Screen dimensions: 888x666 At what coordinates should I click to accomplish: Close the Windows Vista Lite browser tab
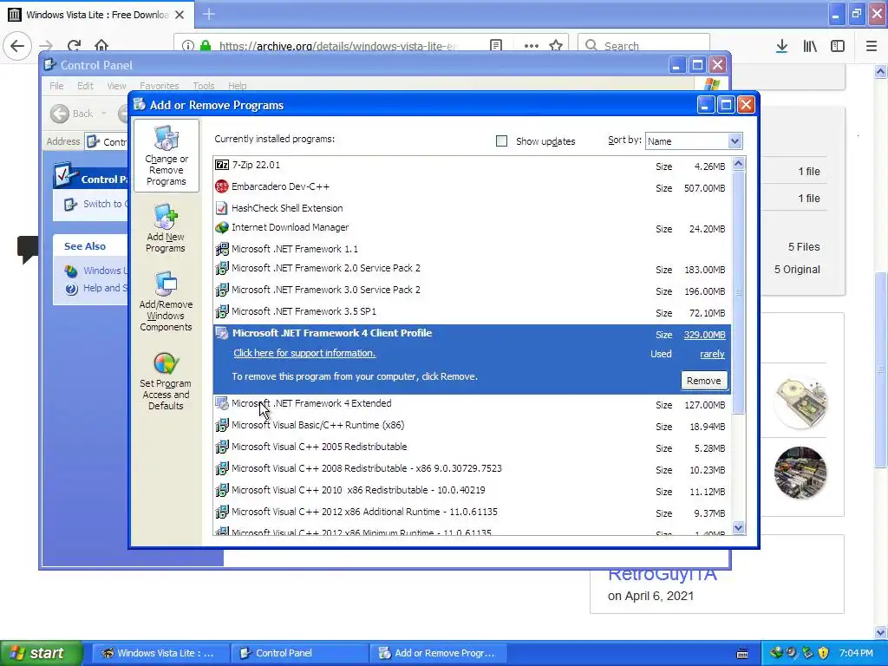tap(180, 15)
